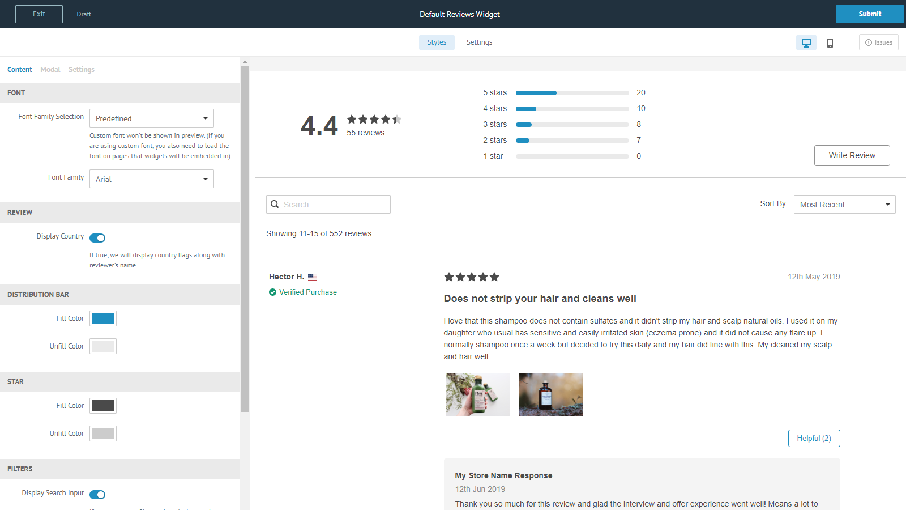Switch to mobile preview mode

pos(830,43)
